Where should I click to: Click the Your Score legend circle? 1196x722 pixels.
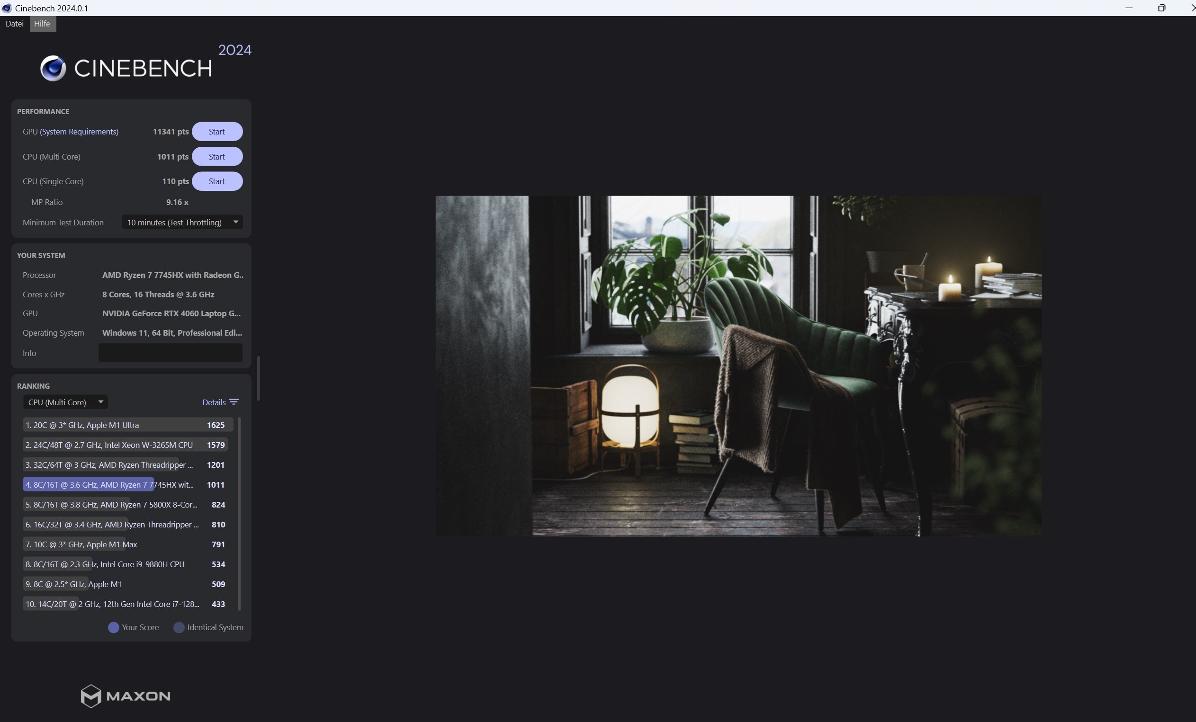click(114, 627)
